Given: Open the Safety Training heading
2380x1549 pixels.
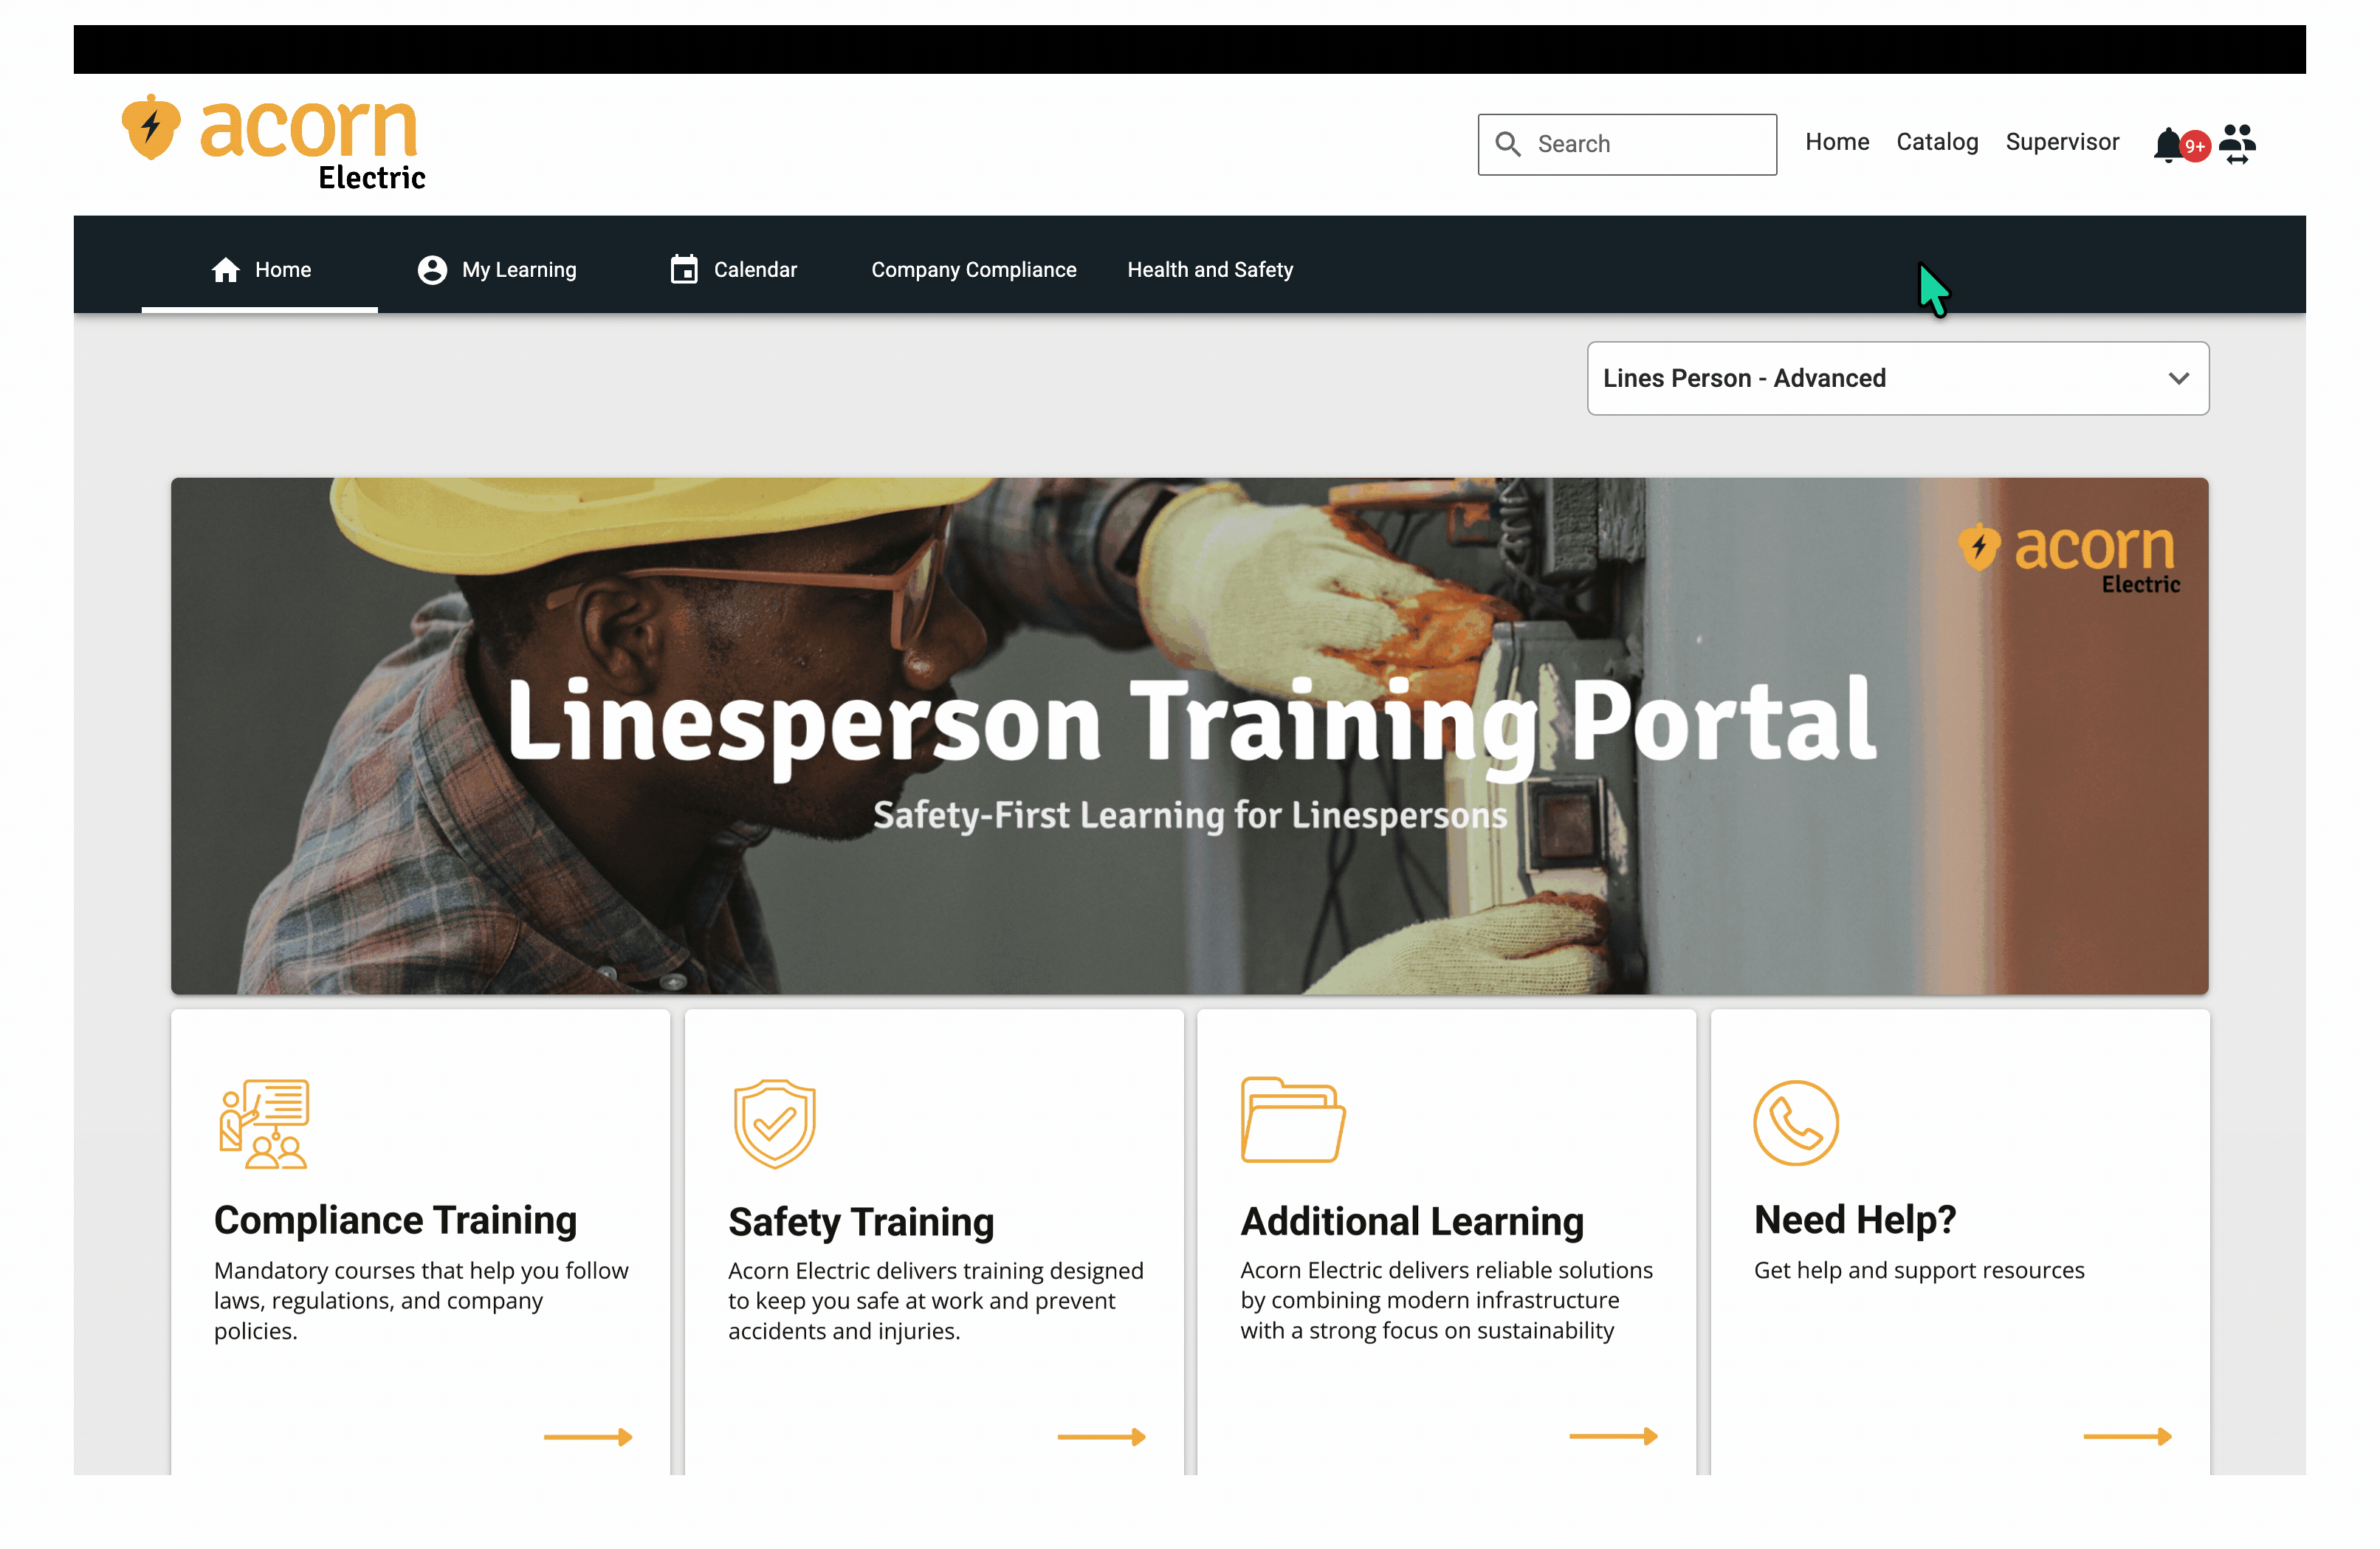Looking at the screenshot, I should (x=861, y=1221).
